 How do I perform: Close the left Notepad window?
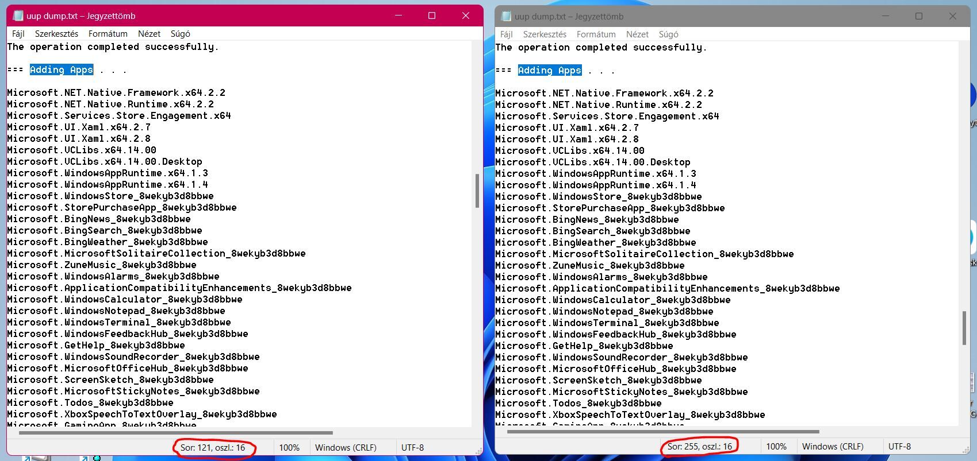click(x=466, y=16)
